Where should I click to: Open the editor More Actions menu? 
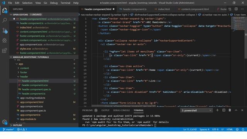tap(242, 9)
